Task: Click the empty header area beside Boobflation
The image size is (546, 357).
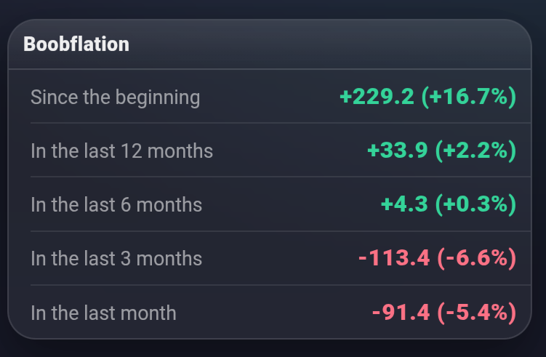Action: tap(327, 44)
